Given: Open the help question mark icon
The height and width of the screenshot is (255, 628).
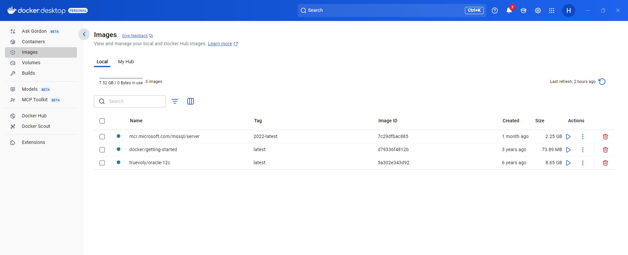Looking at the screenshot, I should 495,10.
